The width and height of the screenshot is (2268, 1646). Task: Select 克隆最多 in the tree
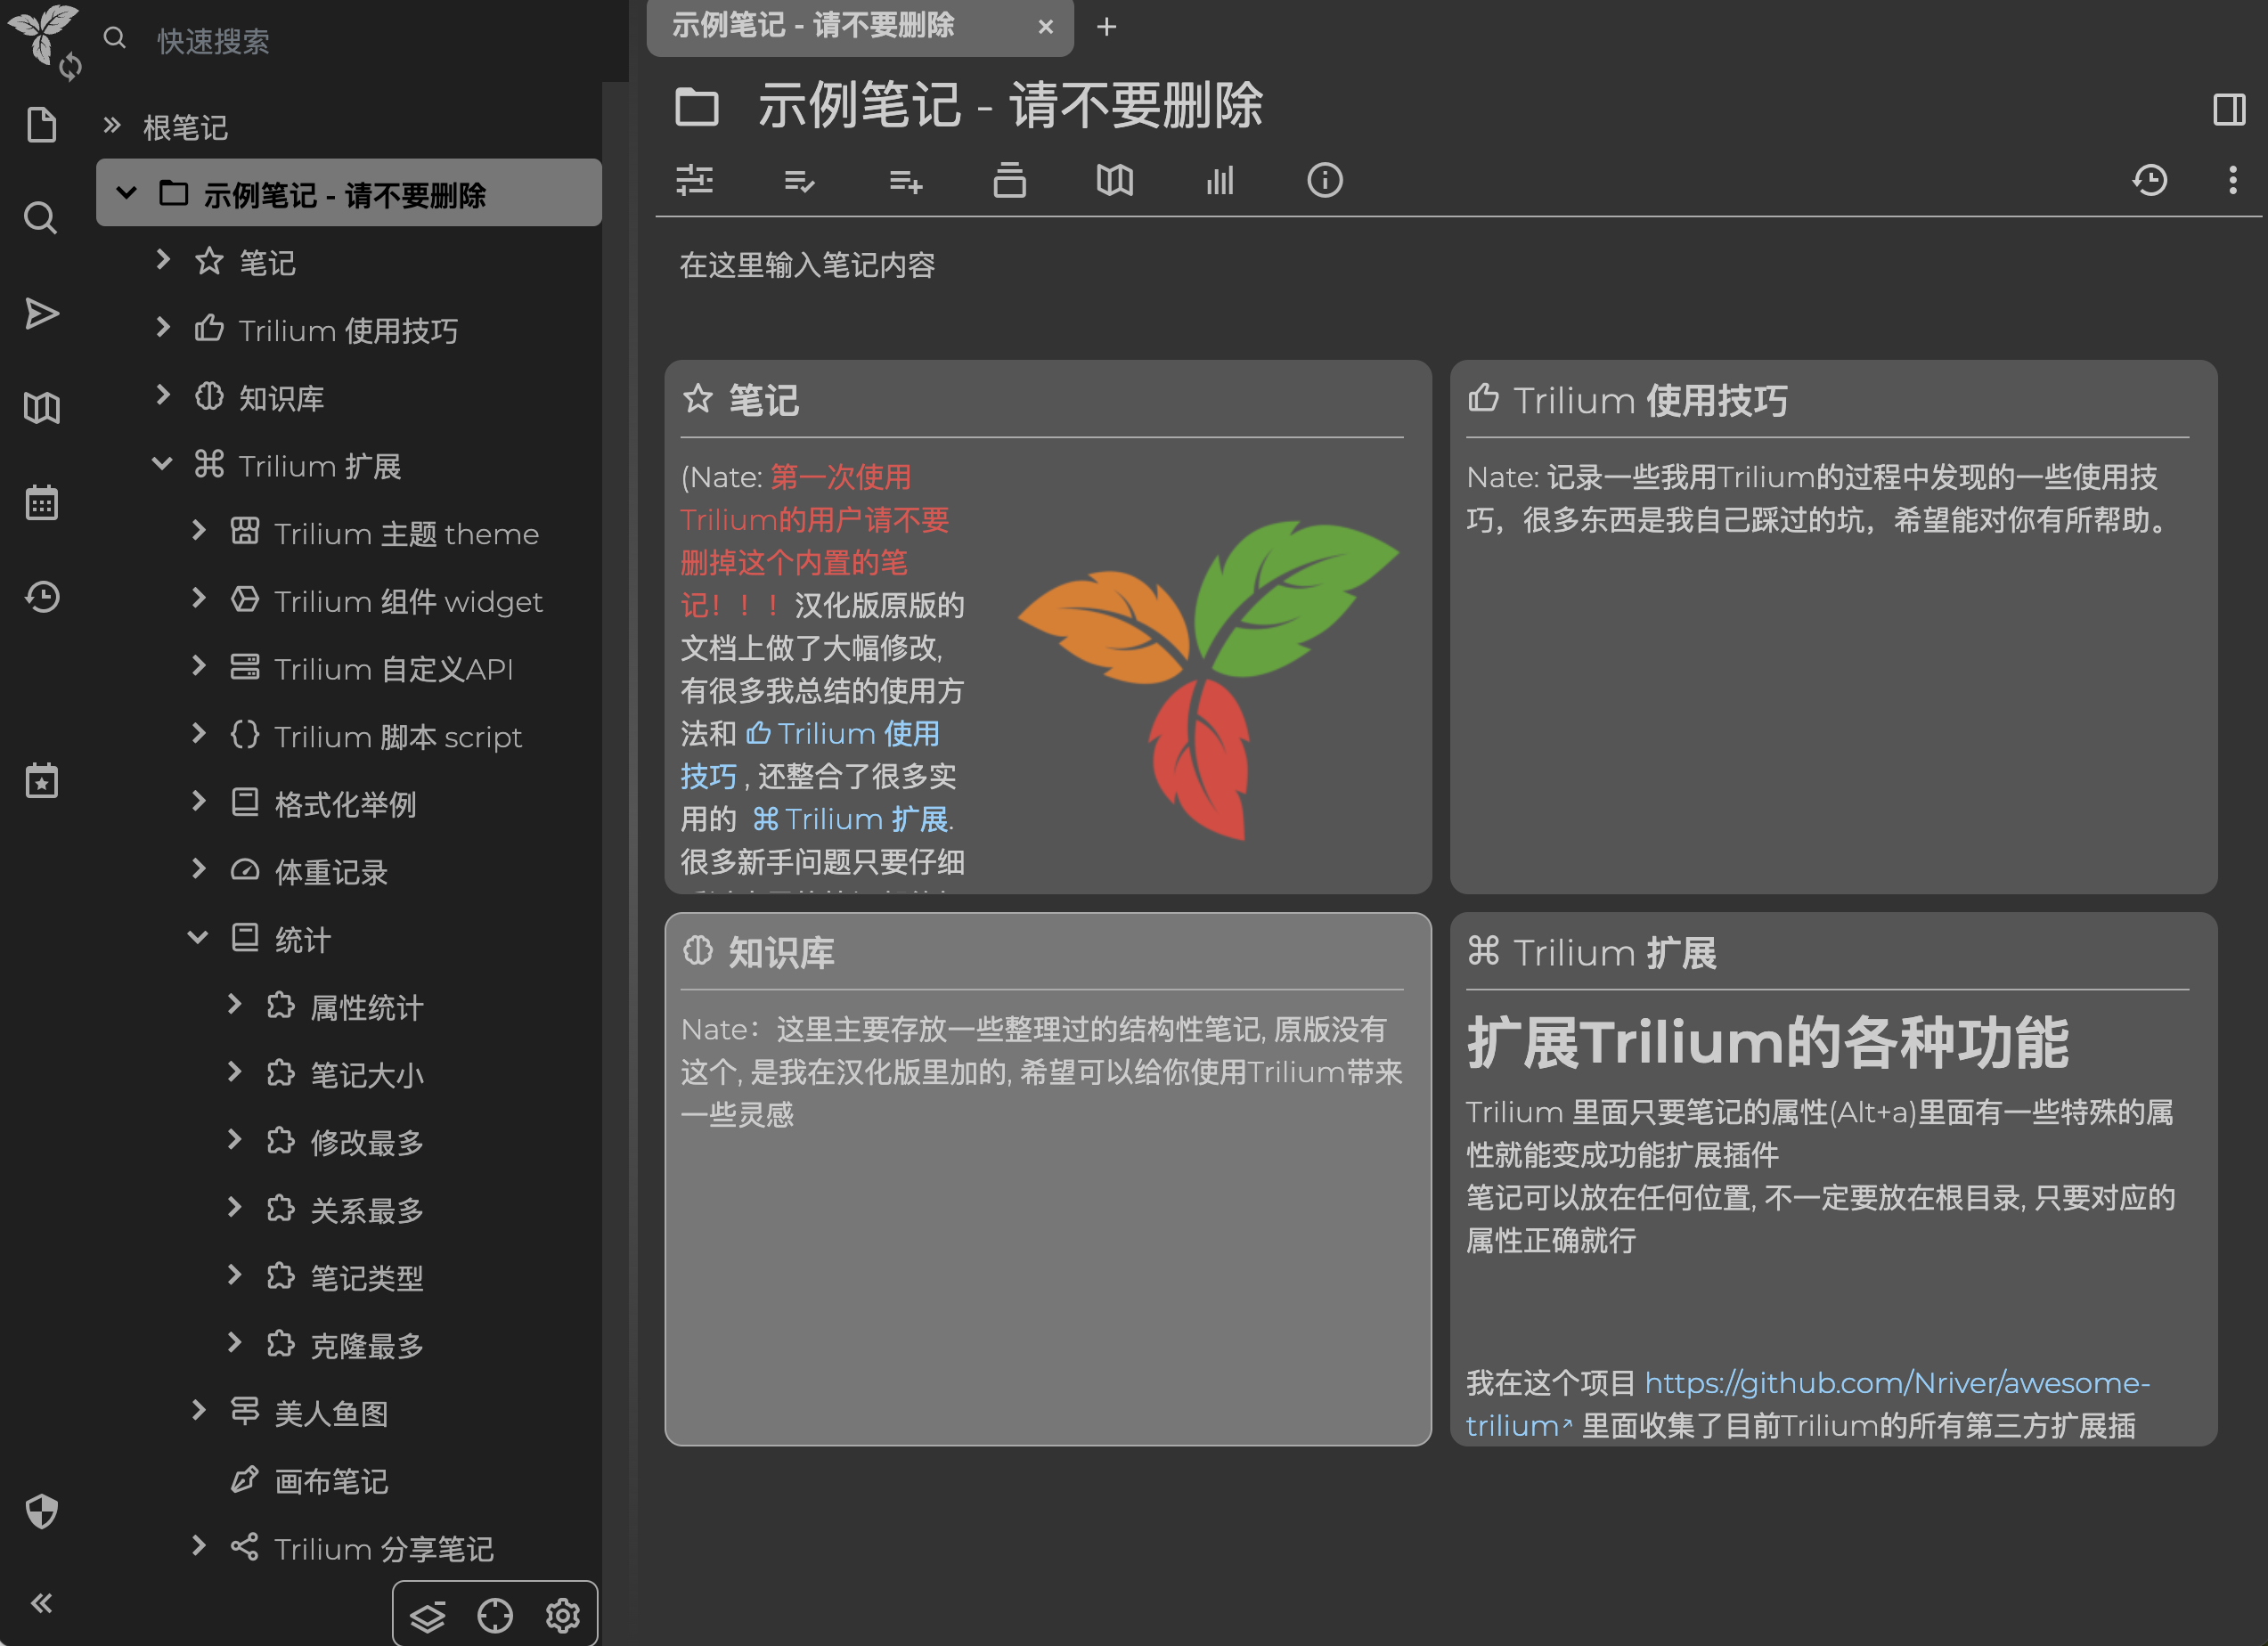pos(367,1345)
